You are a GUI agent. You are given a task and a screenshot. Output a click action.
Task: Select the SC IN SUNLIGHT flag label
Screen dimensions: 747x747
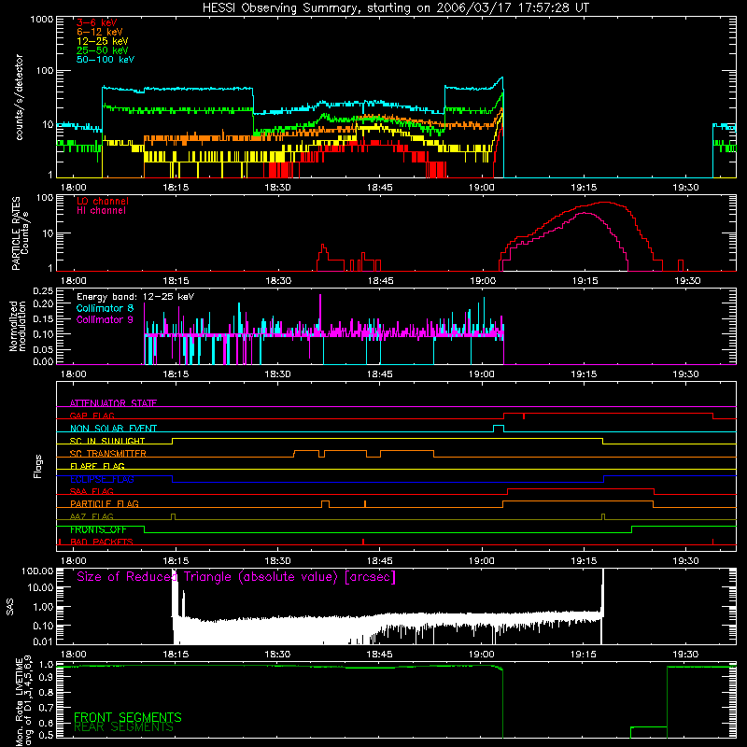tap(107, 441)
